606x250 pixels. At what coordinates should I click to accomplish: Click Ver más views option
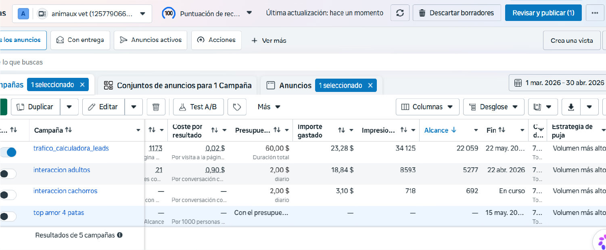pos(269,40)
